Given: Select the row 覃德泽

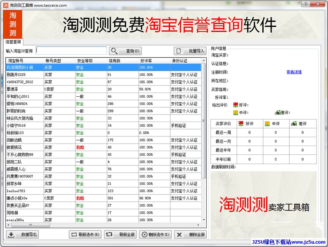Looking at the screenshot, I should [104, 89].
